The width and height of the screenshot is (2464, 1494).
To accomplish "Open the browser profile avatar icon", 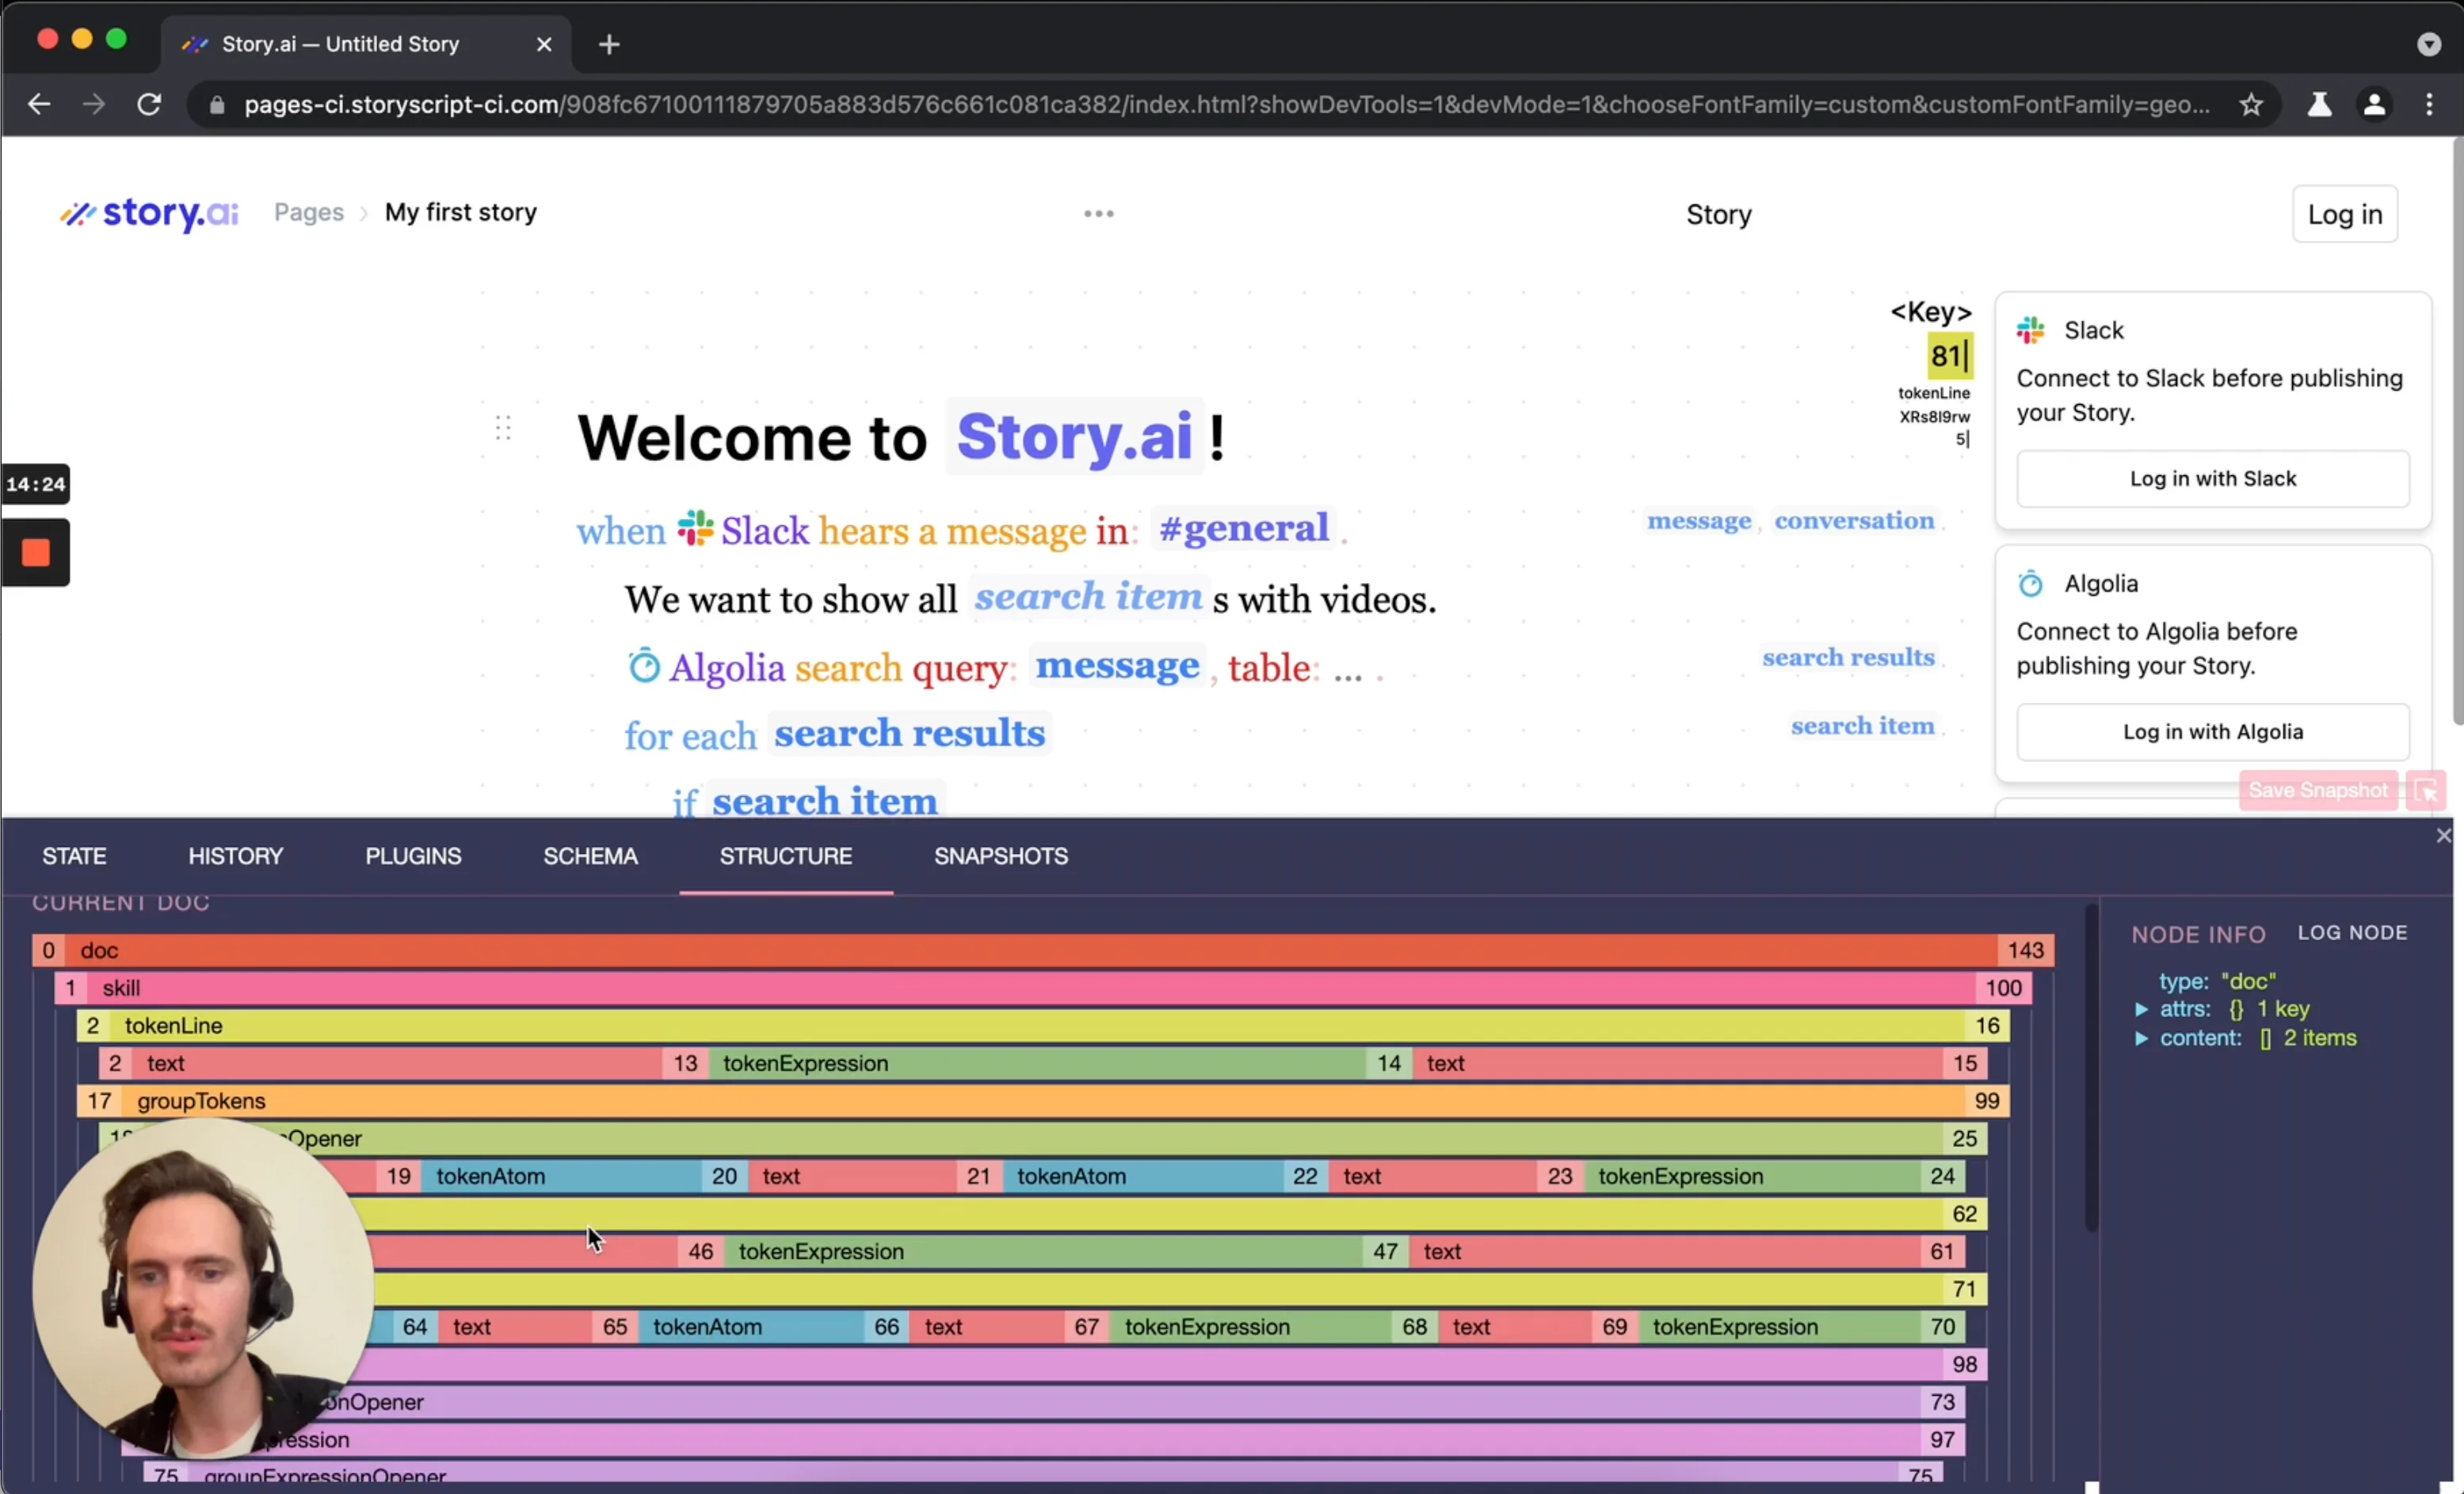I will pyautogui.click(x=2373, y=104).
